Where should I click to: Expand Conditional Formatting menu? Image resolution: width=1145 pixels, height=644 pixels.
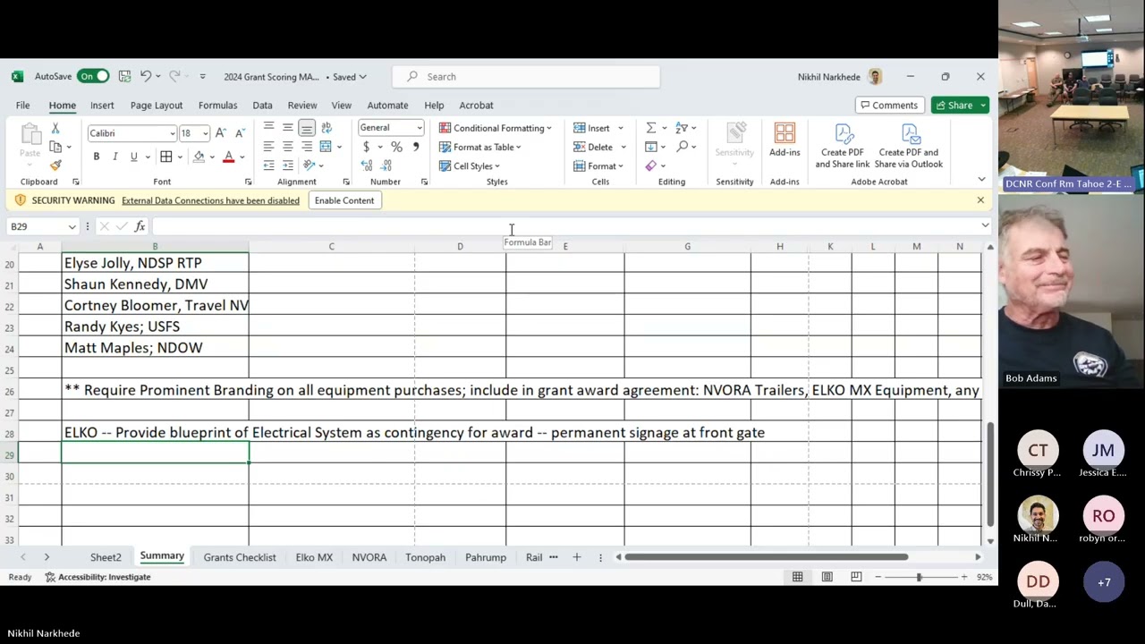pyautogui.click(x=496, y=128)
